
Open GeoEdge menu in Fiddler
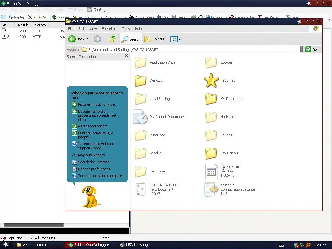click(x=97, y=10)
